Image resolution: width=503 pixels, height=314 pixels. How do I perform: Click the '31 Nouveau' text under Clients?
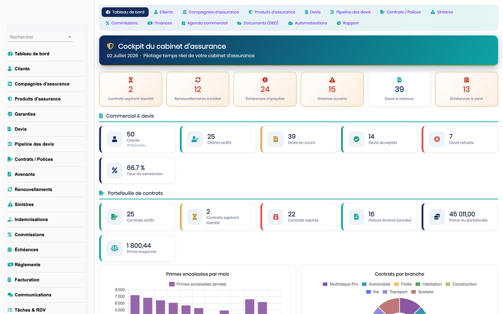coord(136,145)
